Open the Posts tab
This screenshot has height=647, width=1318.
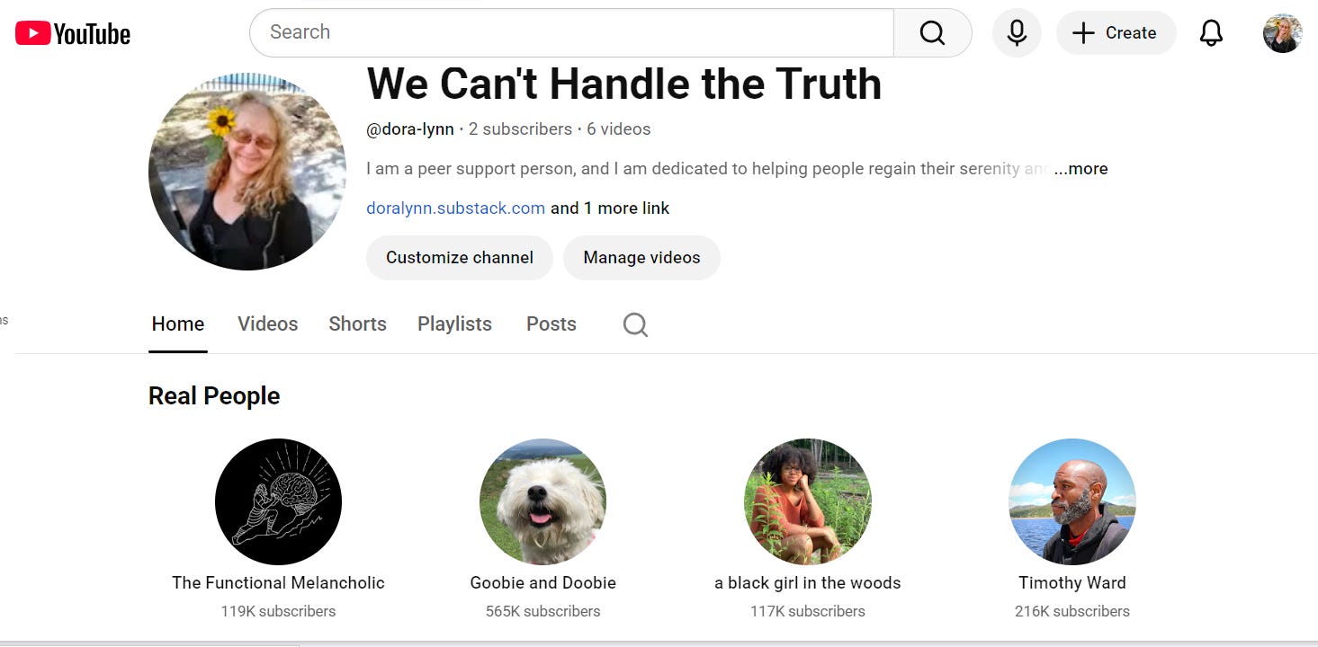[551, 324]
